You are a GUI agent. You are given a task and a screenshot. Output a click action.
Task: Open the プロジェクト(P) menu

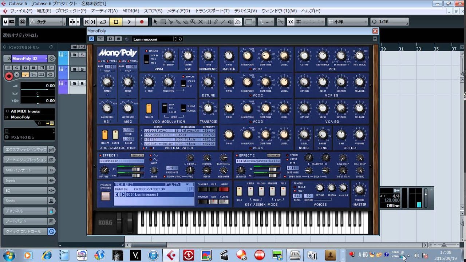pos(71,11)
